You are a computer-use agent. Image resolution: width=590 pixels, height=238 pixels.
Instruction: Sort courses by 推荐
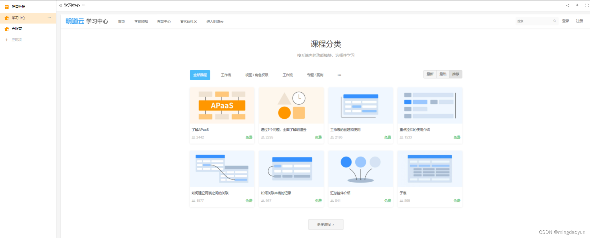point(456,74)
